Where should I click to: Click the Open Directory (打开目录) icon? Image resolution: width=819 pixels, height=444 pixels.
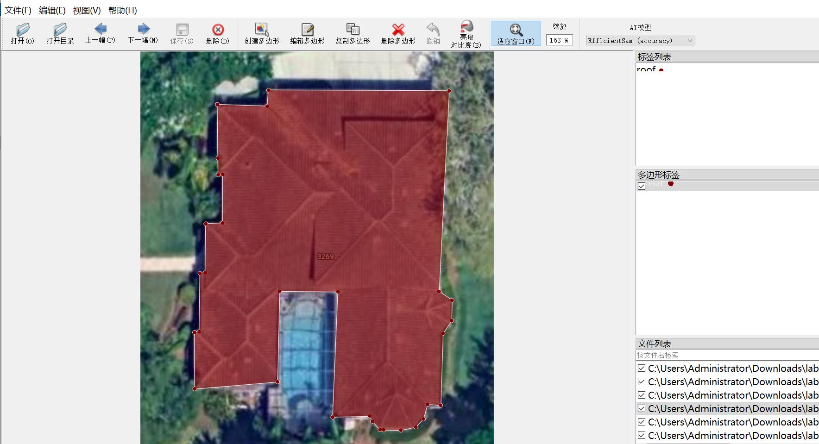(60, 31)
